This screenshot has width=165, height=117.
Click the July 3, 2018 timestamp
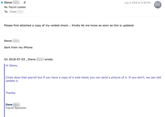tap(137, 3)
